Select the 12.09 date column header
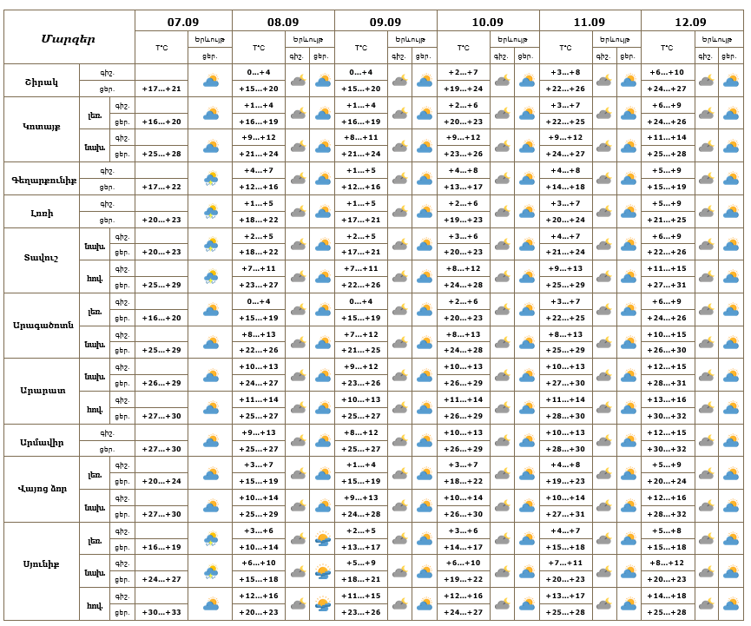 click(x=690, y=22)
